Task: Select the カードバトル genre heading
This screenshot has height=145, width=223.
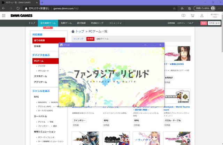Action: click(x=40, y=116)
